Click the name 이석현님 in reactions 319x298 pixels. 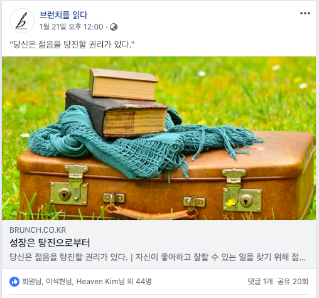coord(58,282)
